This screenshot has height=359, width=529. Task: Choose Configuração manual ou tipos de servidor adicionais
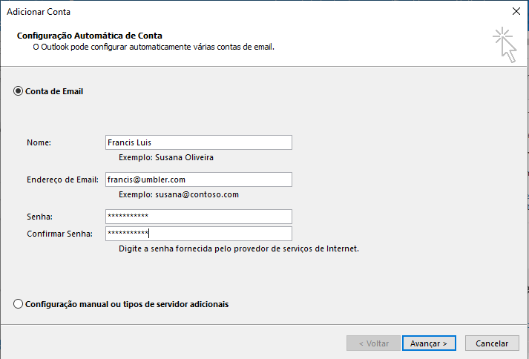tap(19, 304)
